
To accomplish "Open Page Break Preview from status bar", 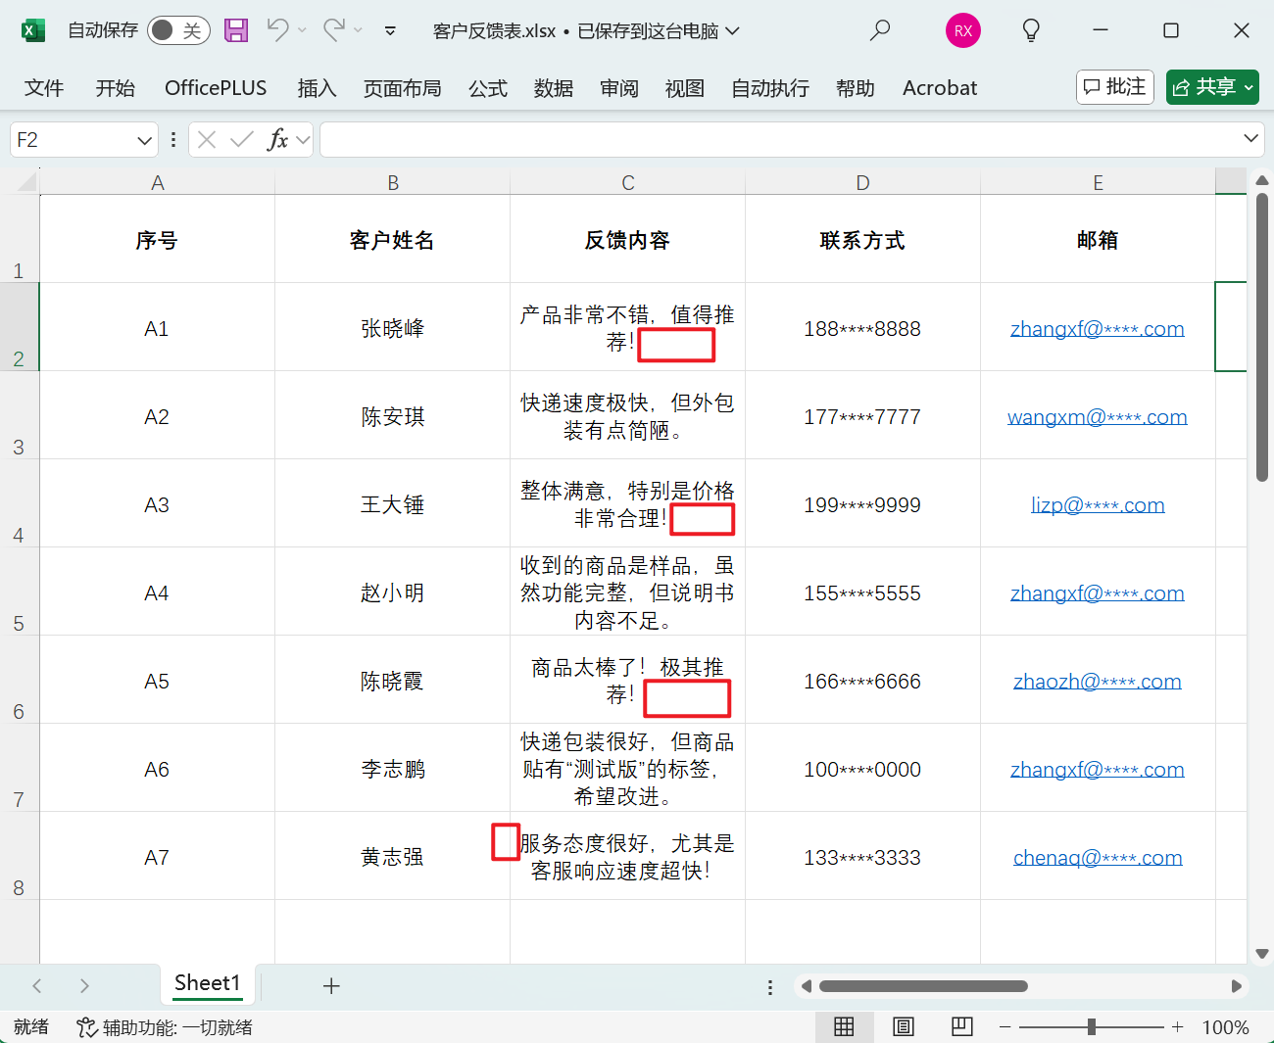I will (961, 1026).
